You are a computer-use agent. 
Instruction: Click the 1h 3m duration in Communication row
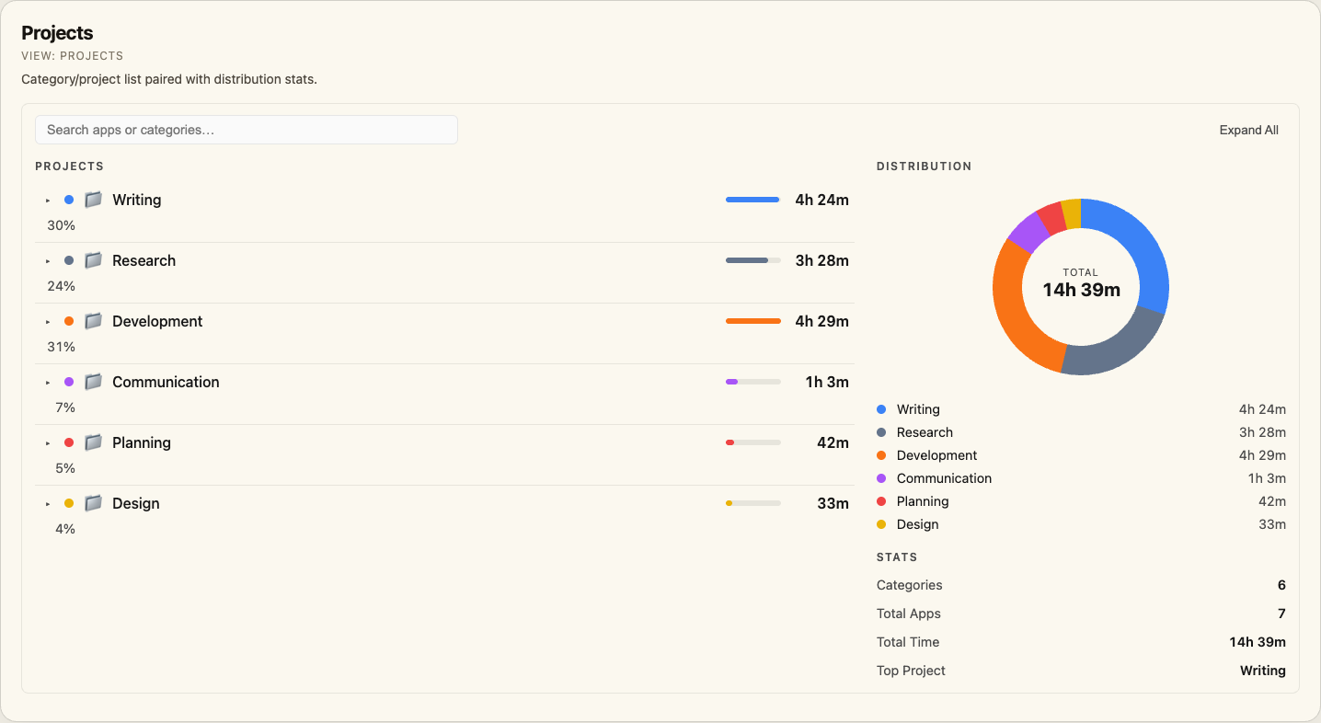coord(827,382)
